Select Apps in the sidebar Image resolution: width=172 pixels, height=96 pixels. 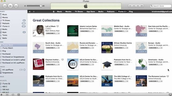tap(4, 32)
